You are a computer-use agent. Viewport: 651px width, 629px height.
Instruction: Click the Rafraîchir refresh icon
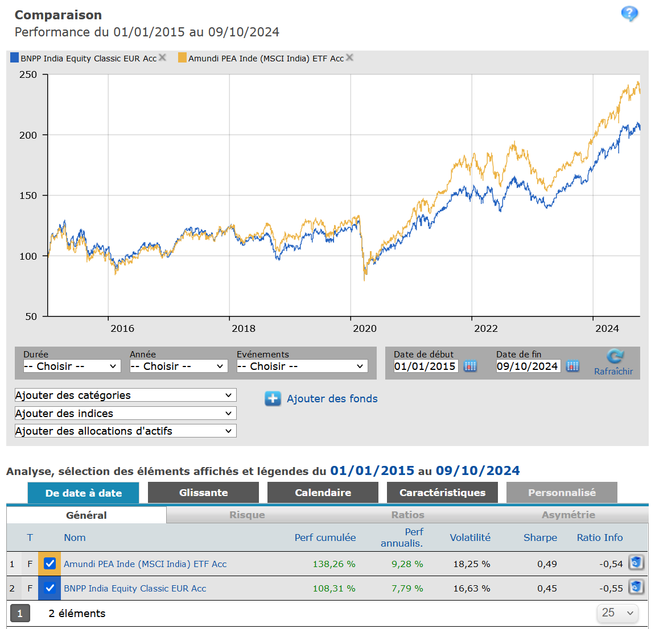click(x=615, y=356)
